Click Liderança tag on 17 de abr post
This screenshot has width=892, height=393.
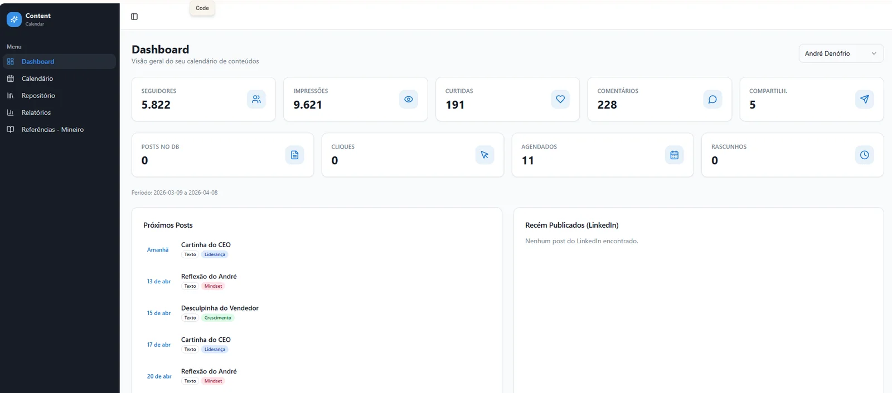click(215, 350)
